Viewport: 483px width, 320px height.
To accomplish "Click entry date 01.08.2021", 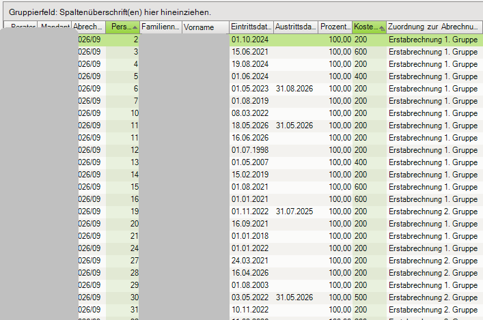I will pyautogui.click(x=250, y=187).
